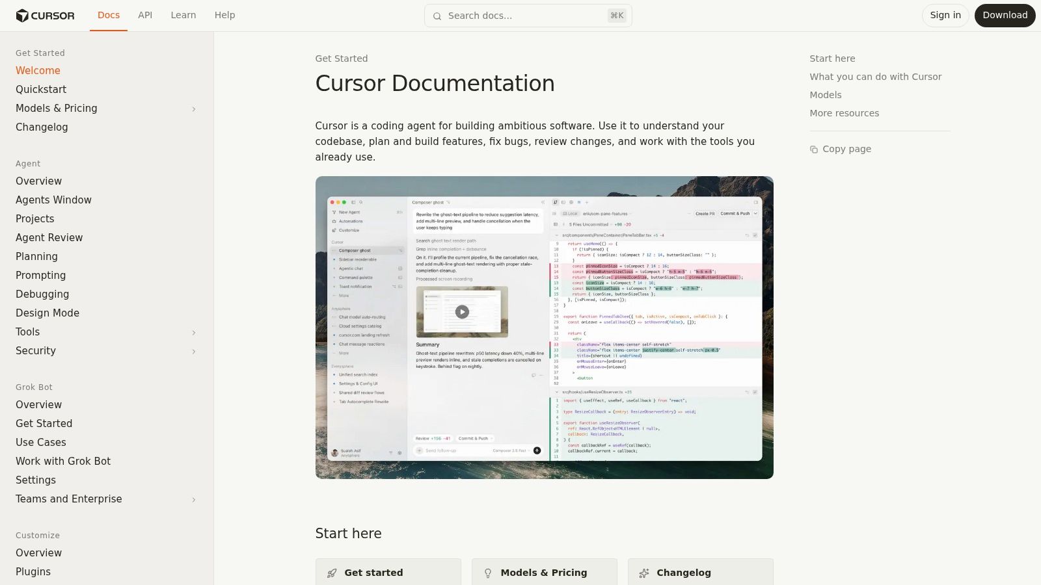The height and width of the screenshot is (585, 1041).
Task: Jump to What you can do with Cursor
Action: (x=876, y=77)
